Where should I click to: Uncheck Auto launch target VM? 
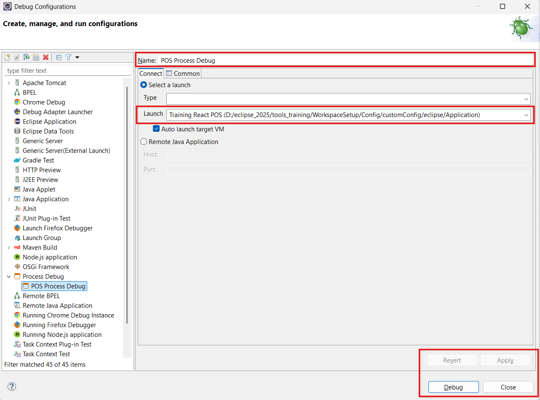(x=156, y=128)
